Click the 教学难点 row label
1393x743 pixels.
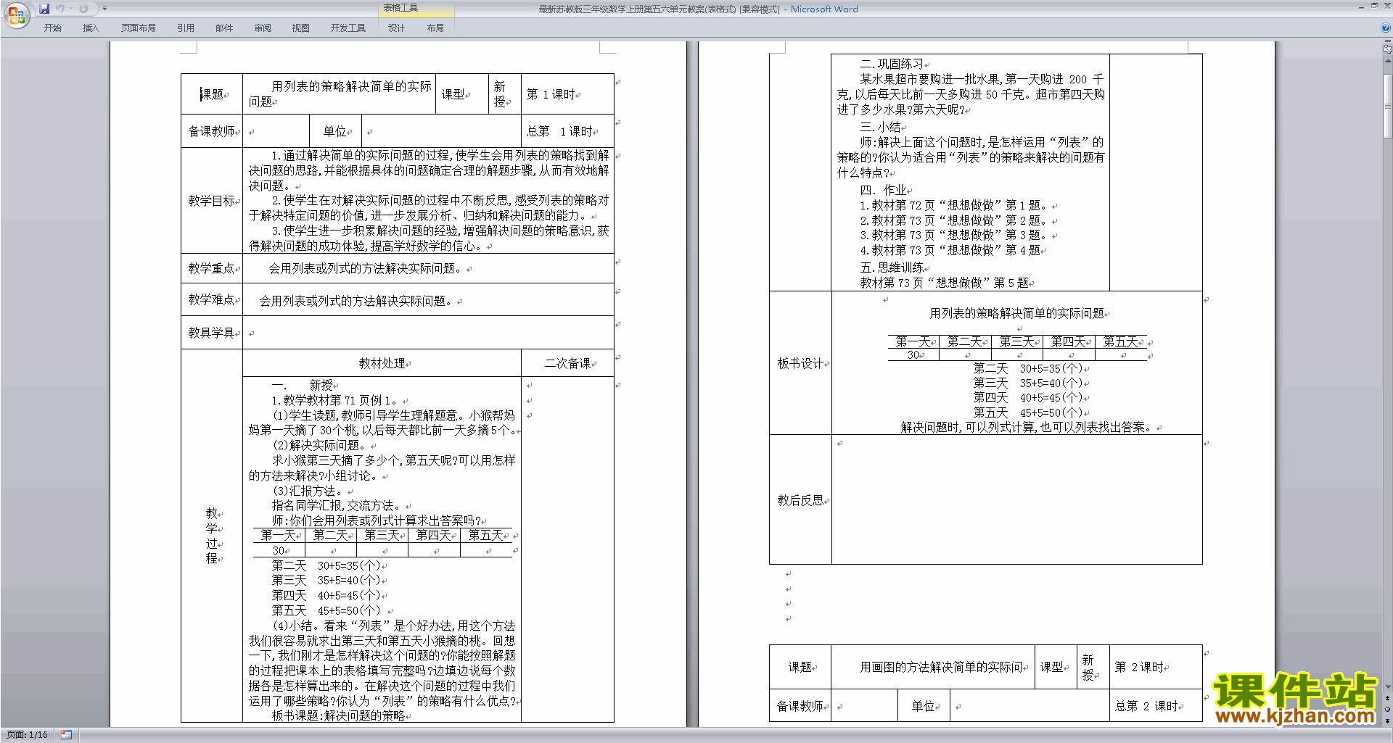coord(212,299)
